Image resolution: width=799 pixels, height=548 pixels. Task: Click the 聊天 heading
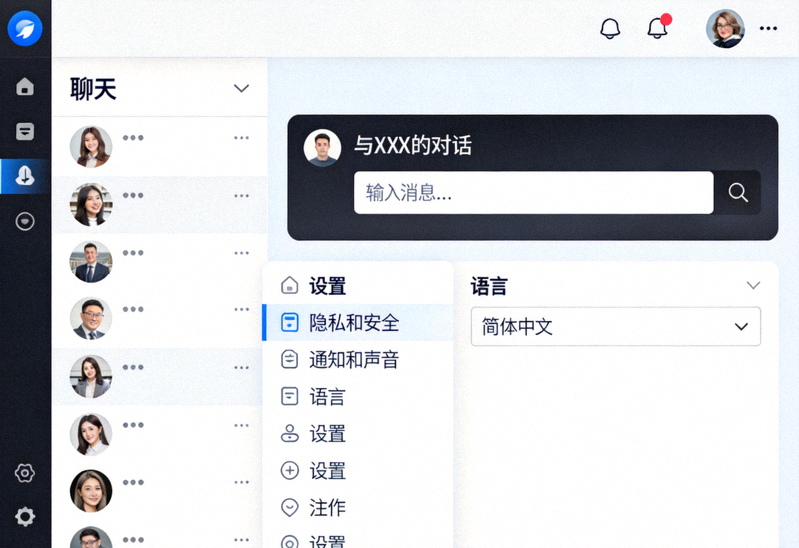[x=93, y=89]
